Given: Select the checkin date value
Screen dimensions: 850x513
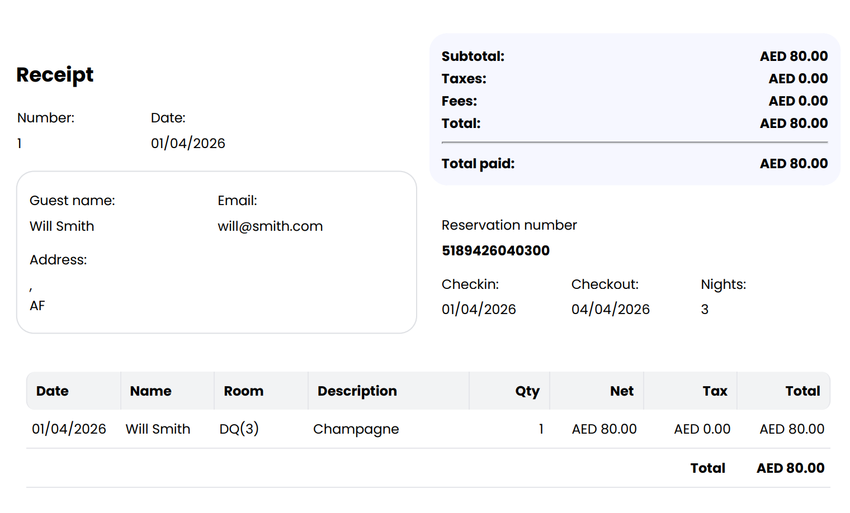Looking at the screenshot, I should pos(479,310).
